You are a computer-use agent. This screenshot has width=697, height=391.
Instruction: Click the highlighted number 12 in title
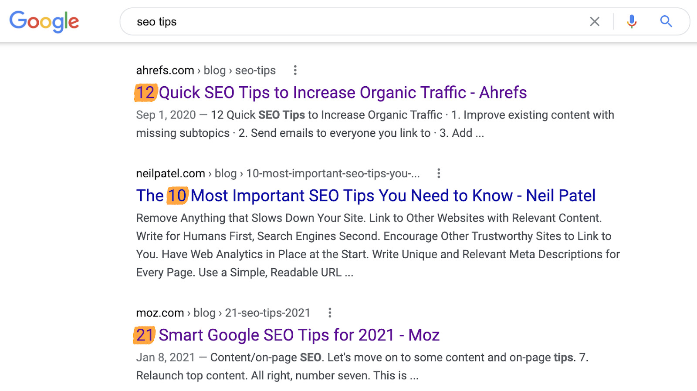[x=145, y=93]
